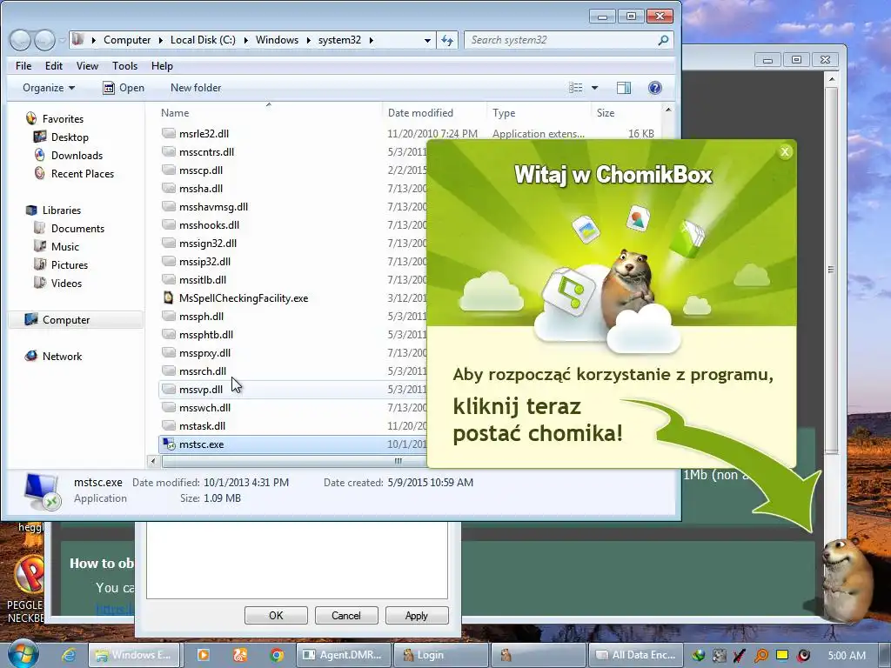
Task: Select Network in the navigation pane
Action: click(62, 356)
